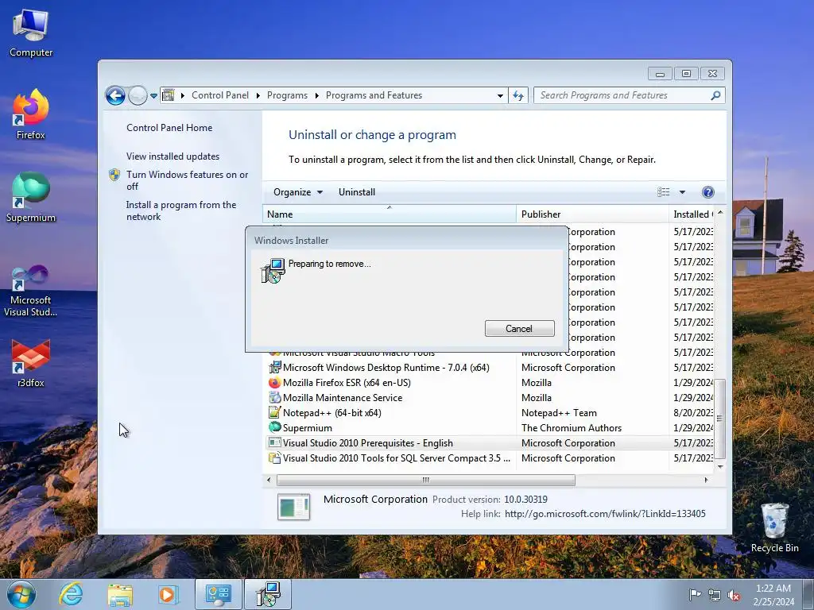Click the Notepad++ row icon
This screenshot has height=610, width=814.
pos(274,413)
